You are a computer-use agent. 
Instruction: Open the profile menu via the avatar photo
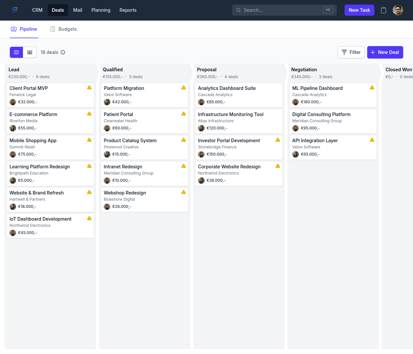(x=398, y=10)
